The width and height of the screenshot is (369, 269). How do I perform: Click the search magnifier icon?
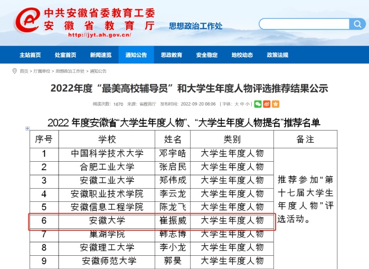(357, 24)
